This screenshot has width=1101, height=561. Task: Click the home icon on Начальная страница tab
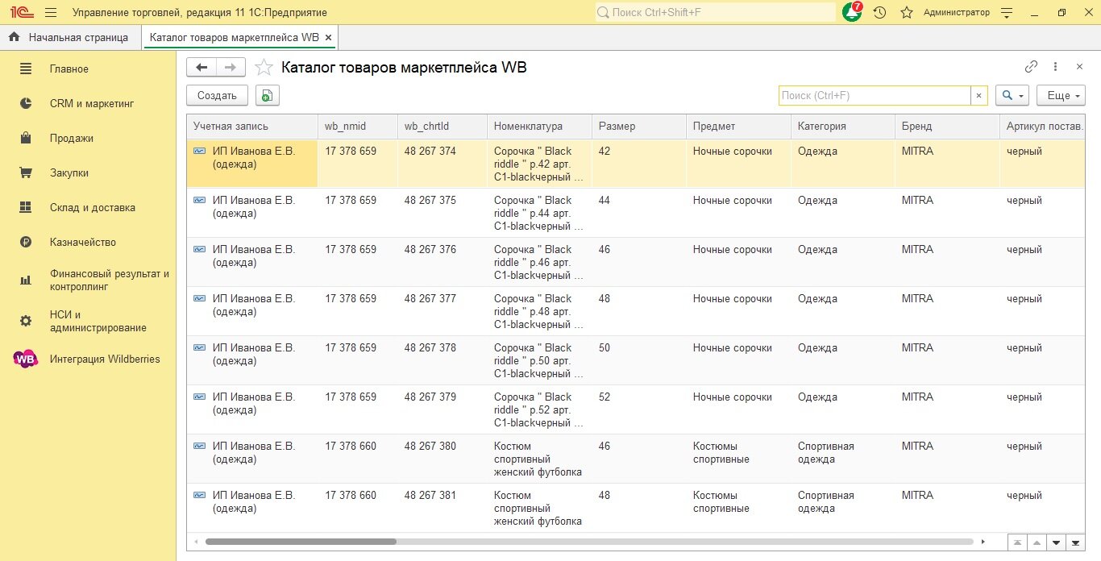(14, 37)
